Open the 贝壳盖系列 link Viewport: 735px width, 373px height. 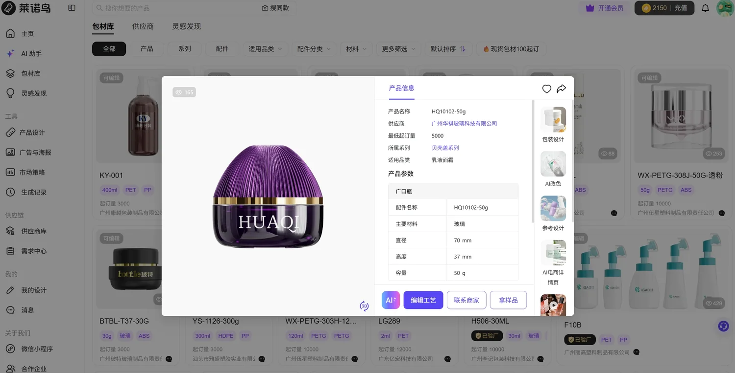coord(445,148)
